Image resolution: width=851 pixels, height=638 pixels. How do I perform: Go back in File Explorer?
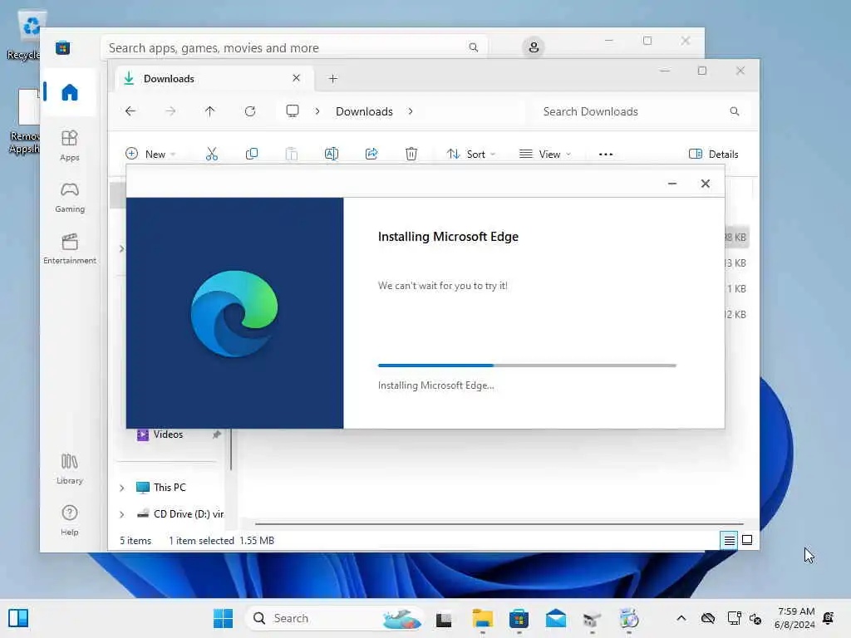pos(130,111)
